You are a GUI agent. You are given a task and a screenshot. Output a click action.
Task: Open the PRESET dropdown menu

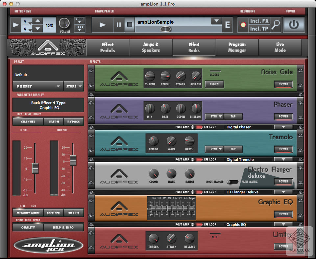click(38, 86)
